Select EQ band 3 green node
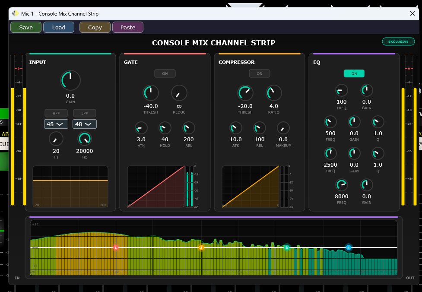This screenshot has width=422, height=292. coord(287,248)
